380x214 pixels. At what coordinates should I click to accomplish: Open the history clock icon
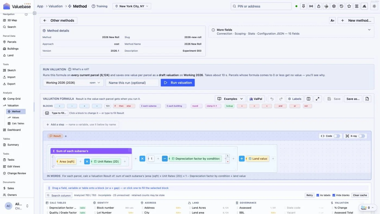tap(341, 6)
